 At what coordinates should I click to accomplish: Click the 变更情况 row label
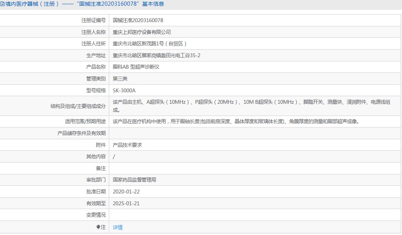click(96, 215)
